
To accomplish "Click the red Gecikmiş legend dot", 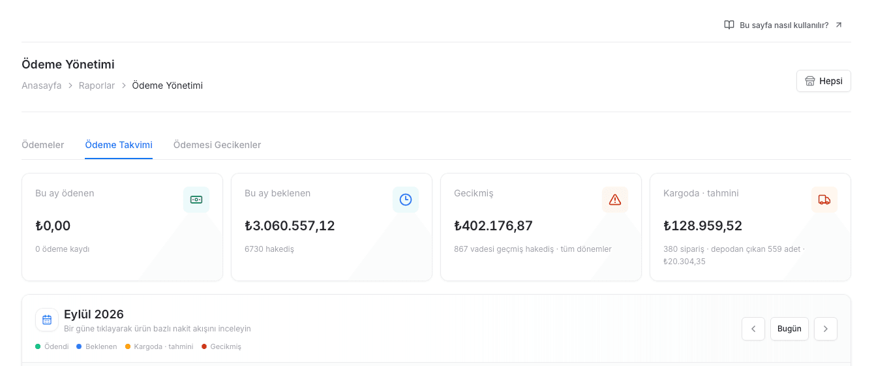I will (204, 346).
